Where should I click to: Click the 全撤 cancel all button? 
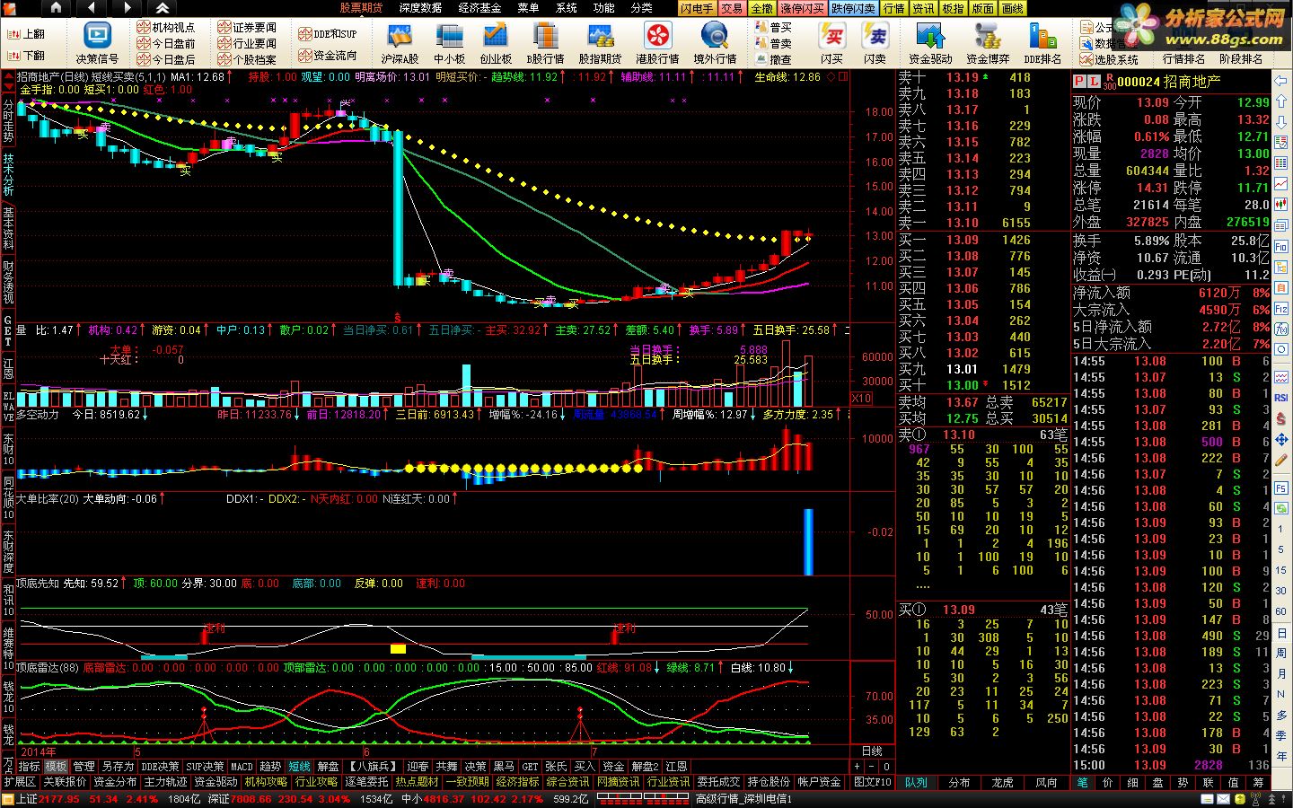(761, 8)
